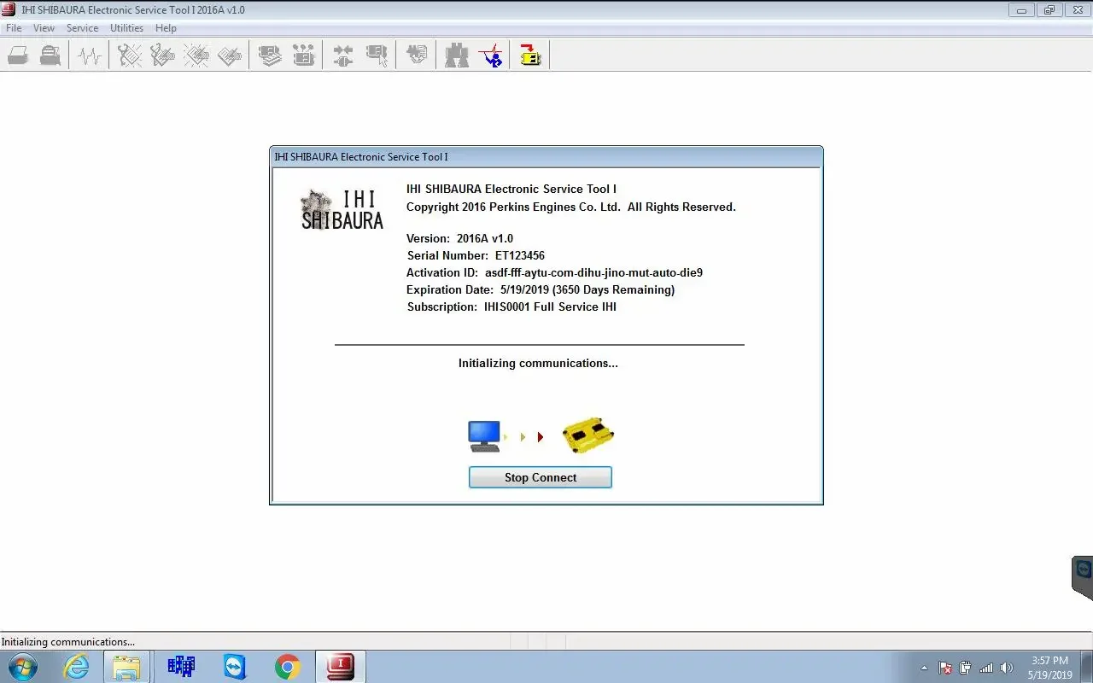Open the ECM Summary toolbar icon
The height and width of the screenshot is (683, 1093).
[x=271, y=56]
